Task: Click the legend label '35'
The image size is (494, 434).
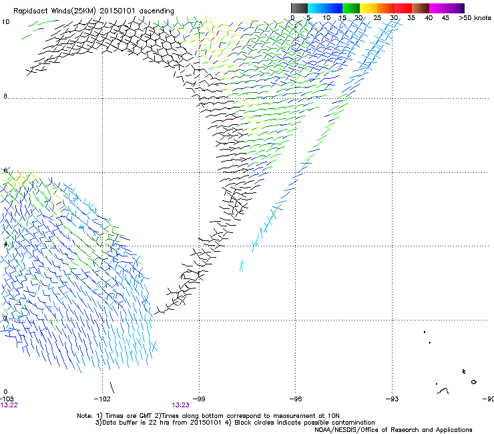Action: point(411,18)
